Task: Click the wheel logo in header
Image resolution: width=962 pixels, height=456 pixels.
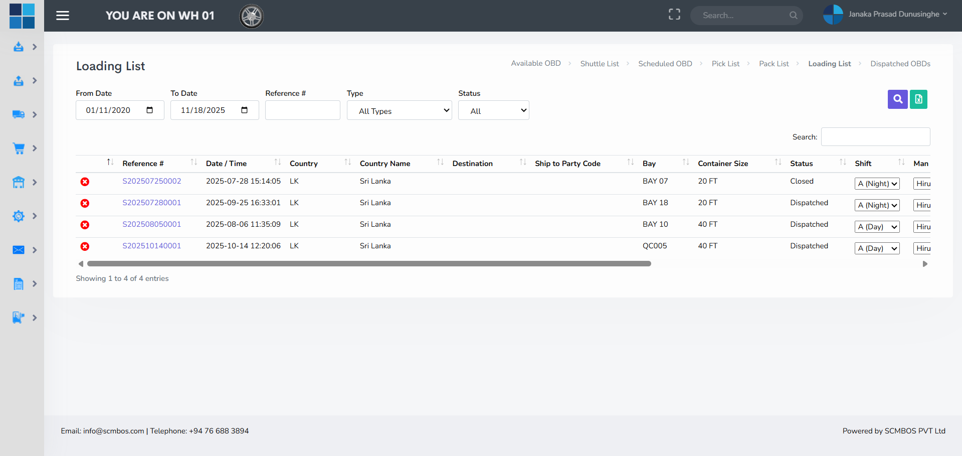Action: [251, 16]
